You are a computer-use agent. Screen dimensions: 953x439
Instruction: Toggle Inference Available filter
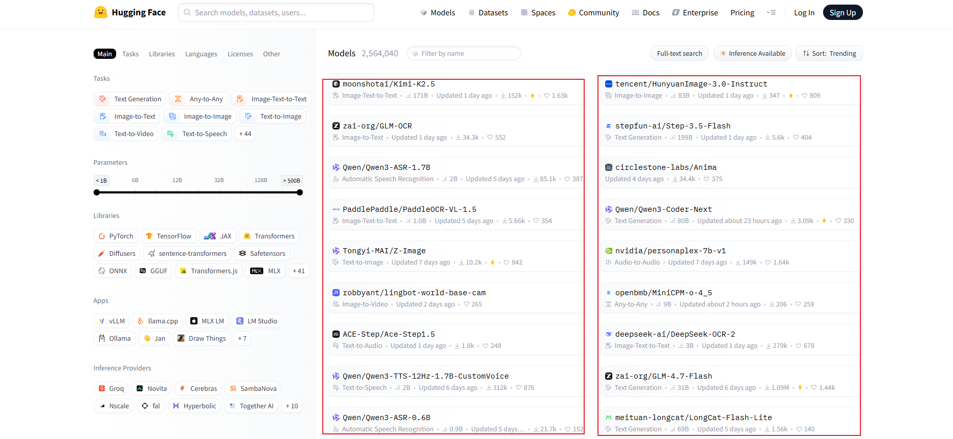[752, 53]
